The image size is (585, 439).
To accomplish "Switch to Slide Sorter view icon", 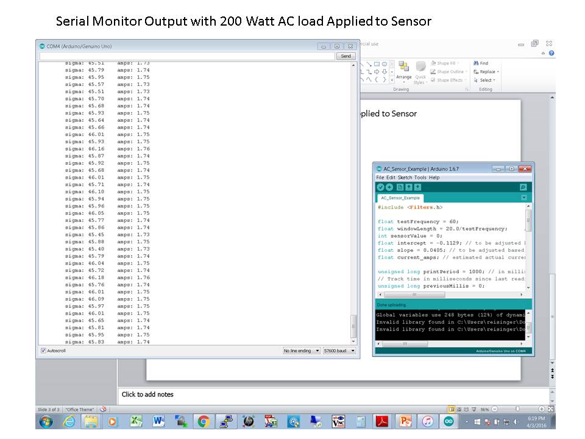I will click(459, 409).
